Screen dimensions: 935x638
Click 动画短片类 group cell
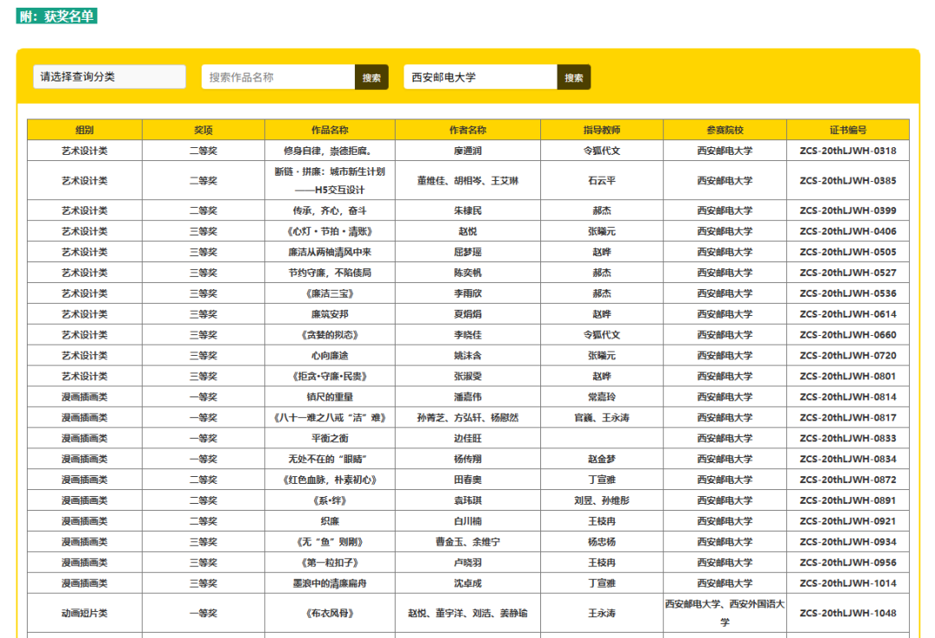[x=85, y=614]
